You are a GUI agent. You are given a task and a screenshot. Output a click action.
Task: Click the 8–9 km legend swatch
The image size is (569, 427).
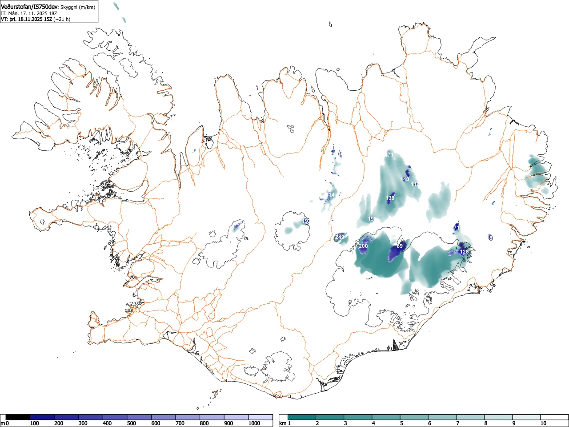(498, 417)
